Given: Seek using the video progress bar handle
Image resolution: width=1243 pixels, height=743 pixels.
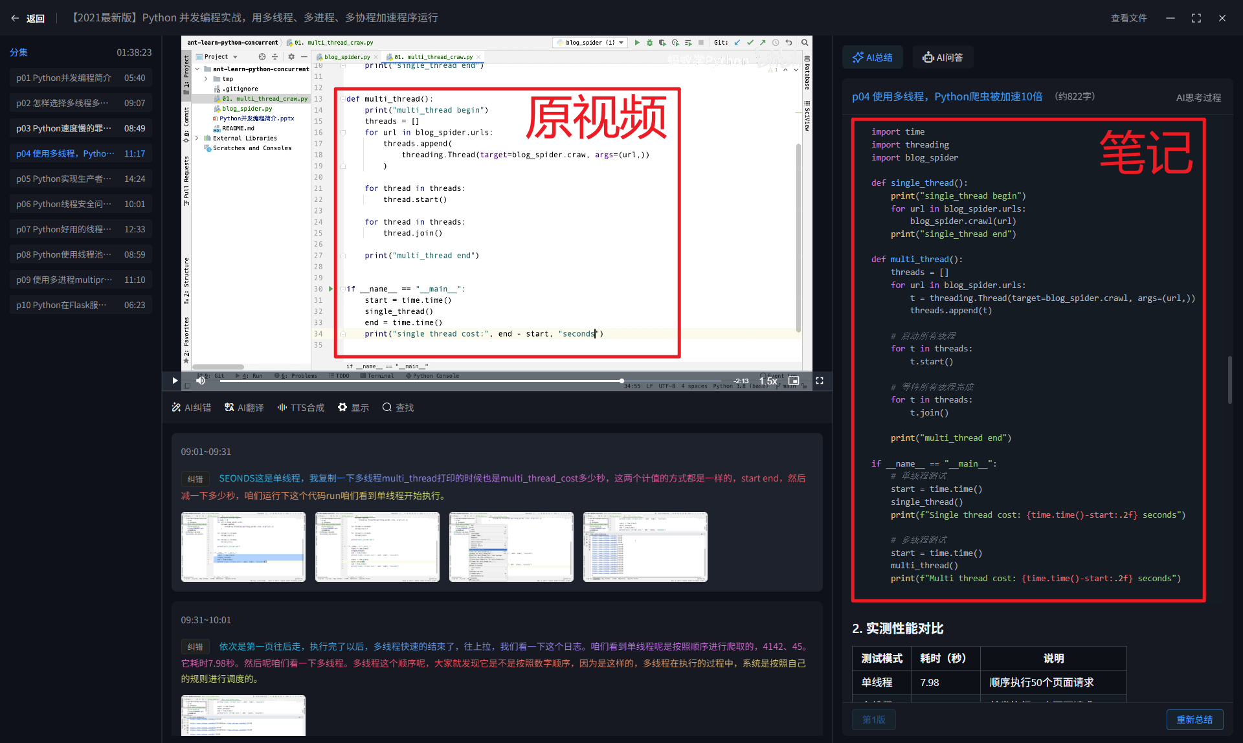Looking at the screenshot, I should pyautogui.click(x=621, y=381).
